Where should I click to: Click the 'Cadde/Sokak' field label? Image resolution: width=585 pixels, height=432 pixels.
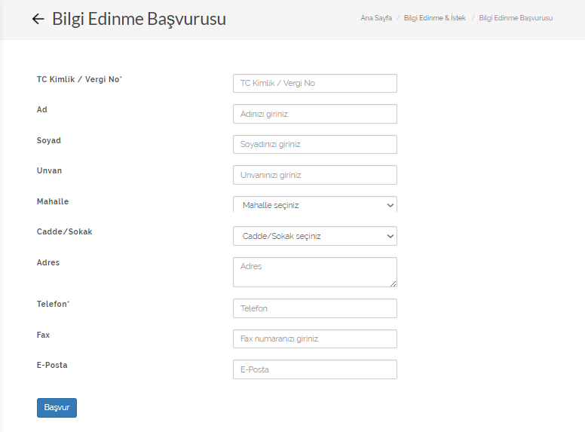pyautogui.click(x=64, y=231)
